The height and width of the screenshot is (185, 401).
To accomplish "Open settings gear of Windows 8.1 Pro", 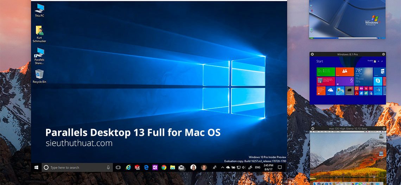I will (384, 54).
